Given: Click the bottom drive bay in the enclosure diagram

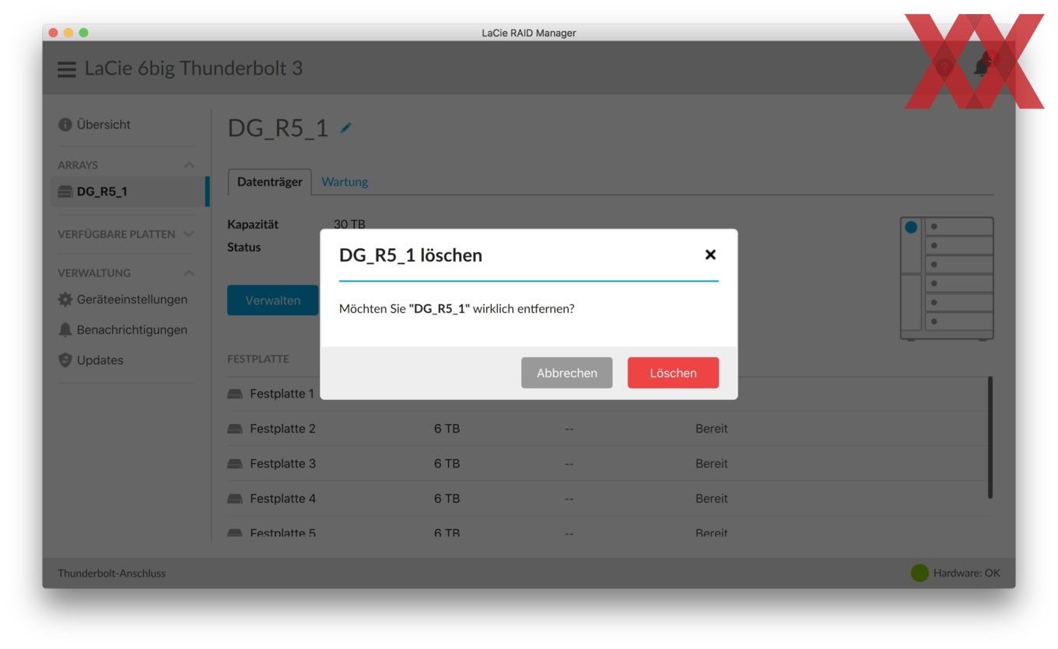Looking at the screenshot, I should pyautogui.click(x=959, y=321).
